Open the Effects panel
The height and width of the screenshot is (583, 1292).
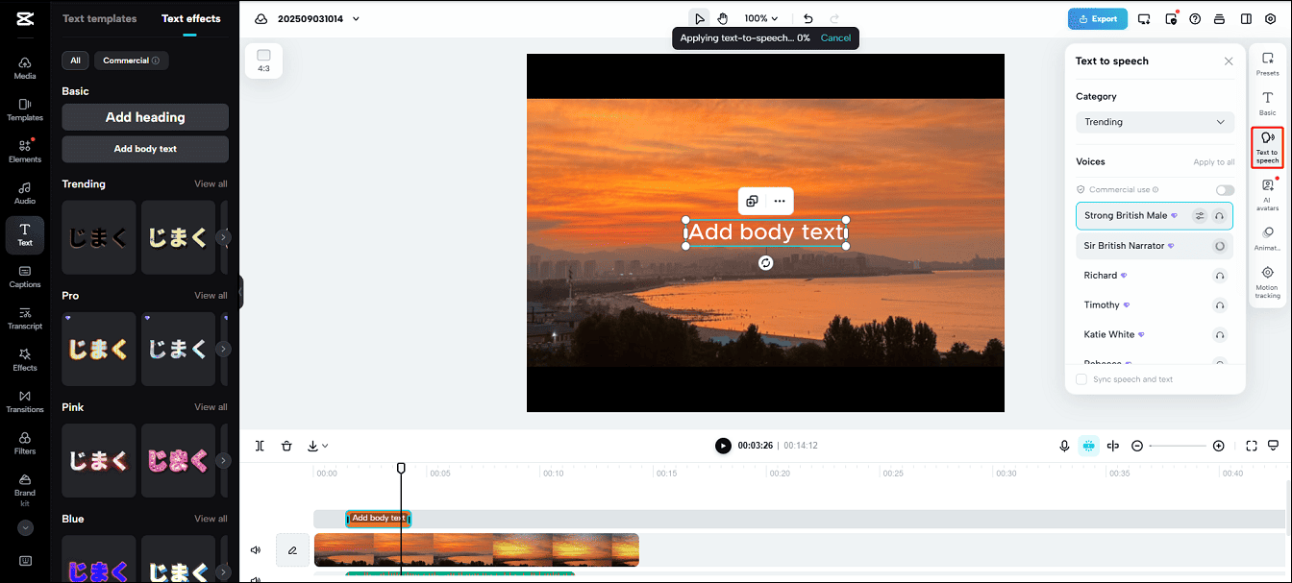[25, 360]
